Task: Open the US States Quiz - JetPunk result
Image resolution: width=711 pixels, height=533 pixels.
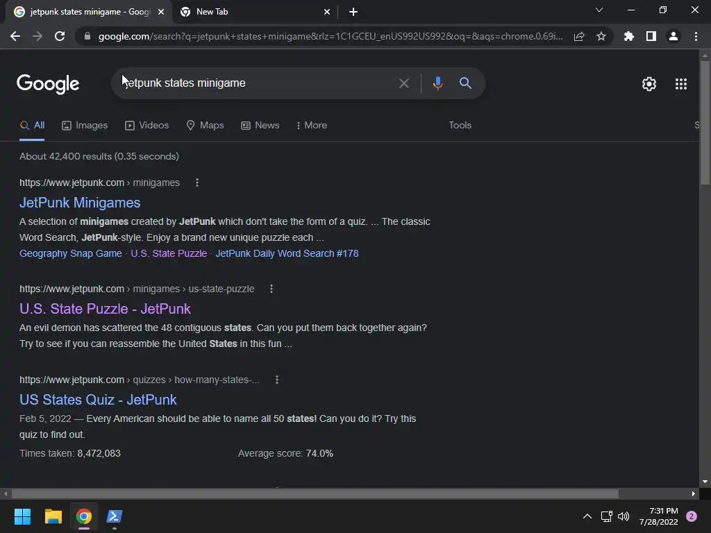Action: tap(98, 400)
